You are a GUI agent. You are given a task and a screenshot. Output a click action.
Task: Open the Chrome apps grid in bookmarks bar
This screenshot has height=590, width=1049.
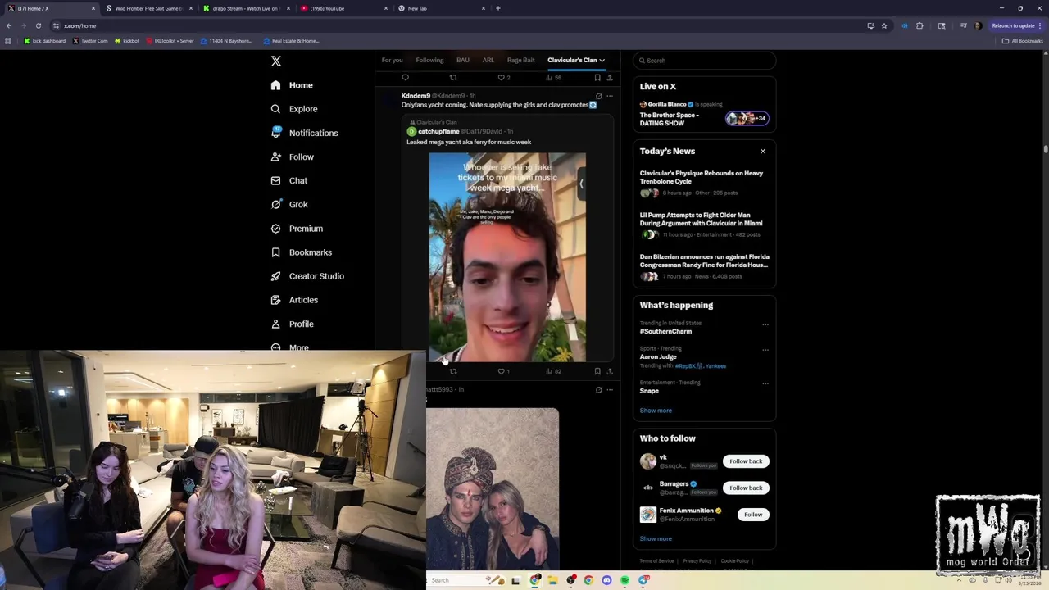coord(8,41)
